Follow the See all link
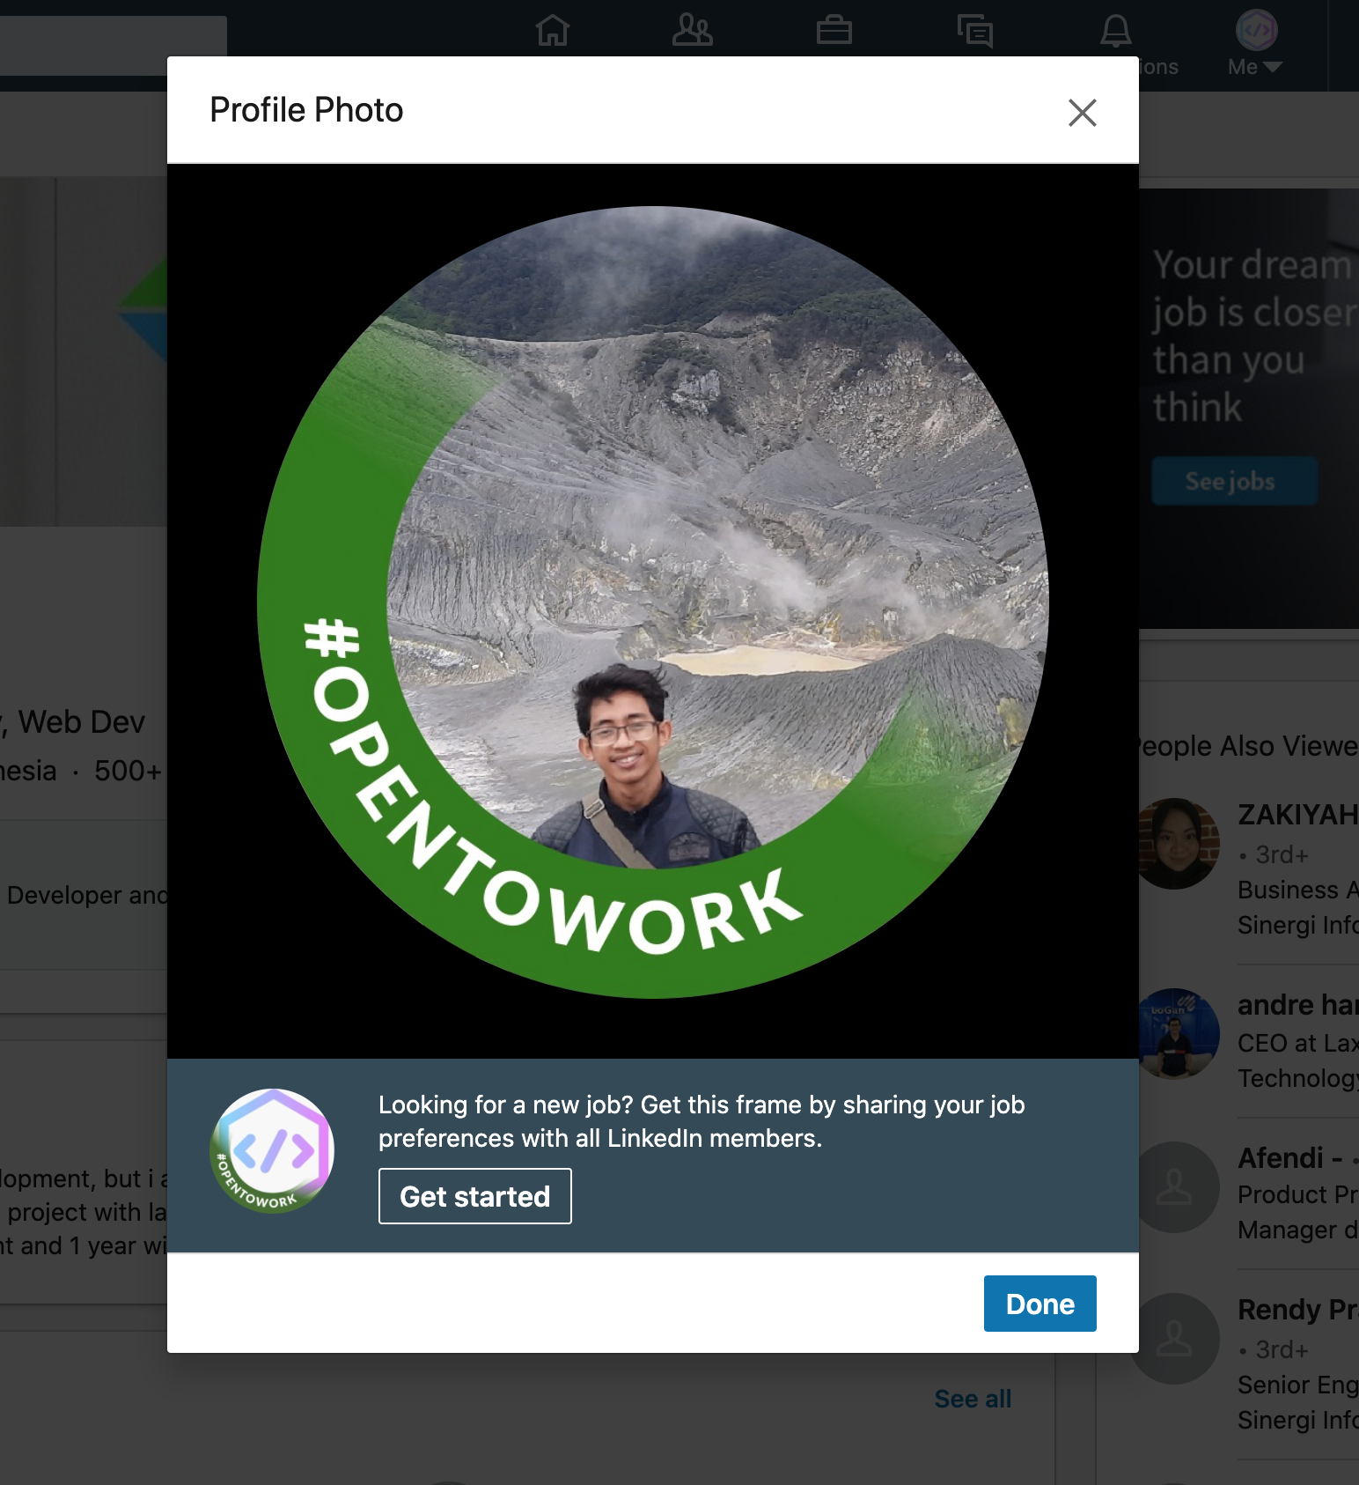Image resolution: width=1359 pixels, height=1485 pixels. [973, 1399]
